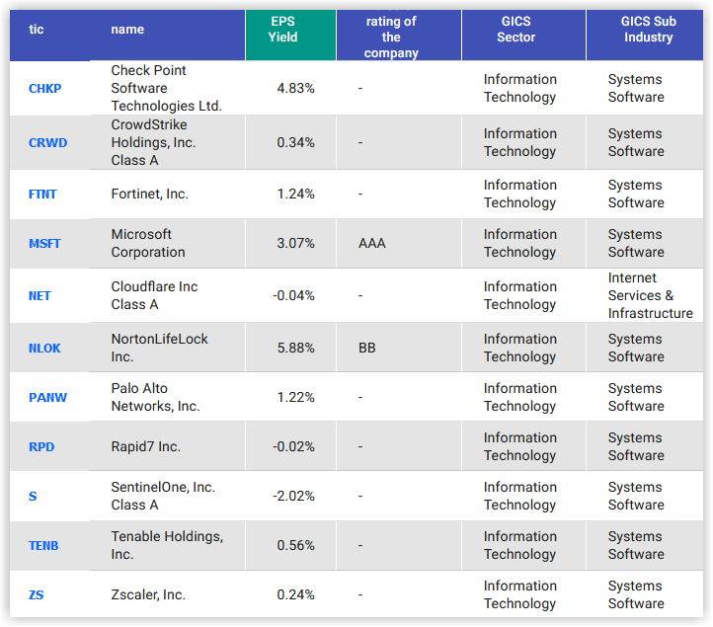
Task: Select the Tenable Holdings, Inc. cell
Action: (x=167, y=546)
